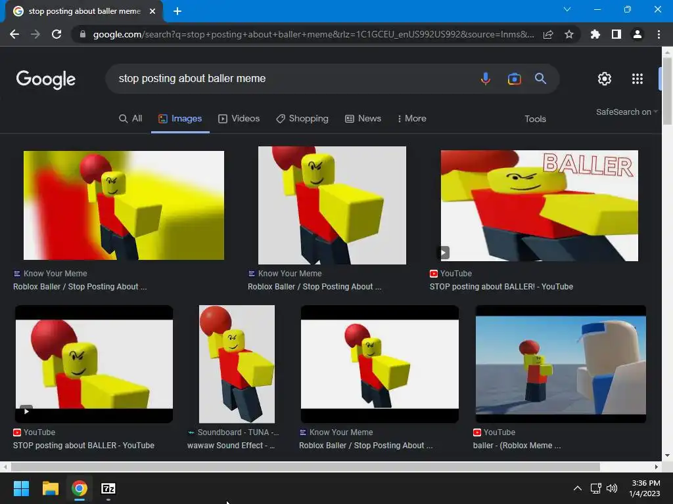Open BALLER YouTube video thumbnail

(539, 205)
